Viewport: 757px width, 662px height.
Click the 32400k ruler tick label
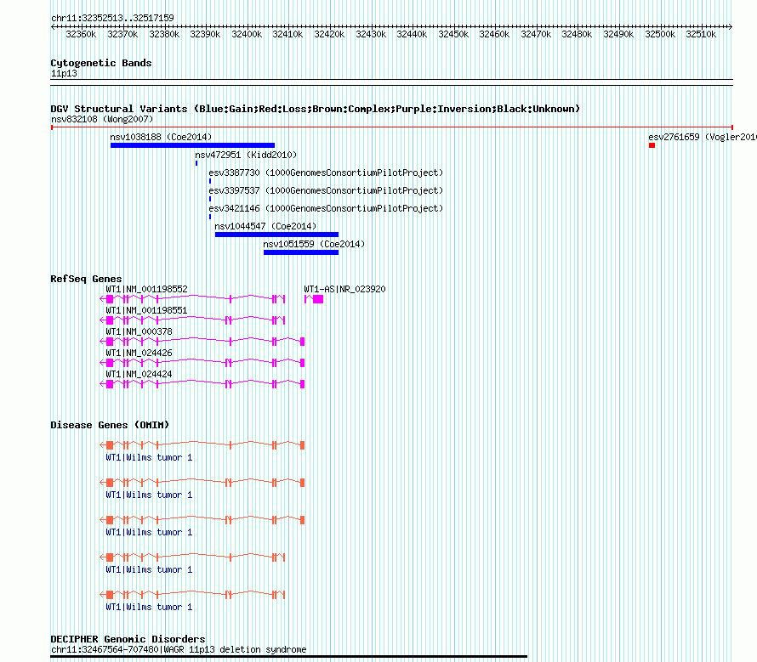pos(247,34)
